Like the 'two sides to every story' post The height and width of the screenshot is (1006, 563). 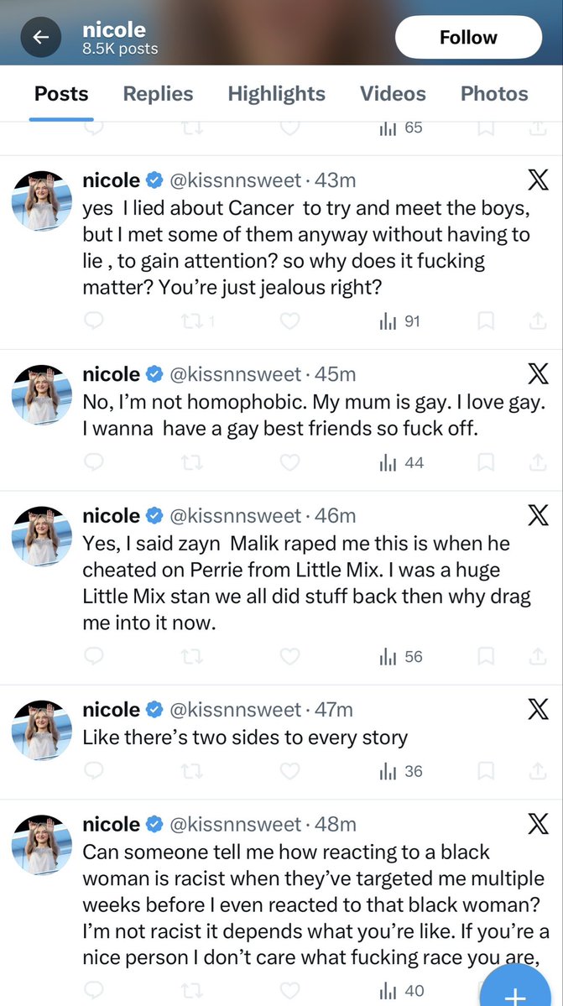[x=289, y=771]
